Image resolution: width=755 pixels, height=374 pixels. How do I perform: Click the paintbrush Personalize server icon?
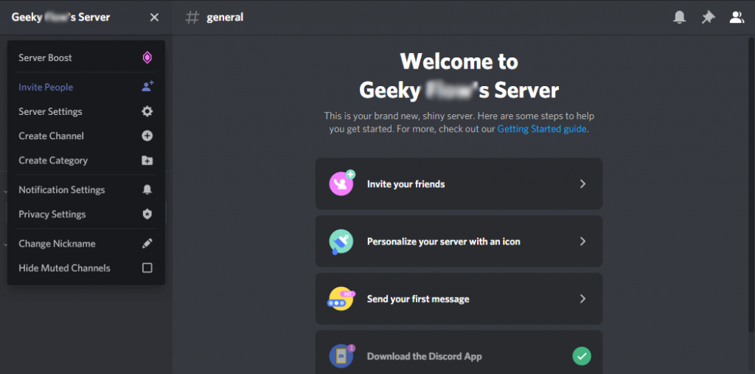341,241
